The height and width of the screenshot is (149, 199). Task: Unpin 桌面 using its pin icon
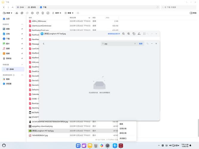point(22,29)
